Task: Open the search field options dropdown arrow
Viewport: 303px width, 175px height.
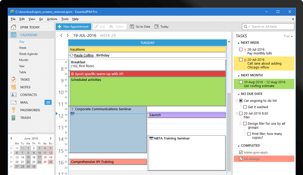Action: pos(249,27)
